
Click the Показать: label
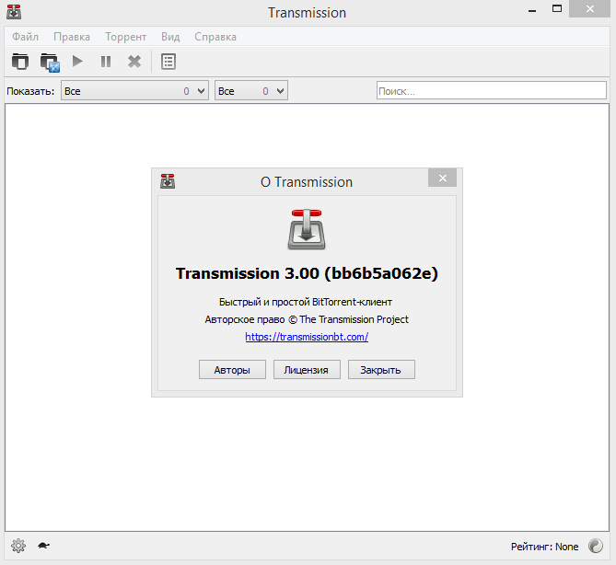point(30,91)
